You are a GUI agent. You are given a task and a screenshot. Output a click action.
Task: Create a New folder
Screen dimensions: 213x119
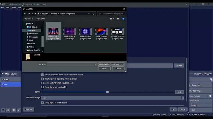41,19
